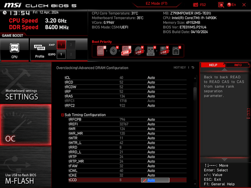Image resolution: width=251 pixels, height=188 pixels.
Task: Click the help panel top grip handle
Action: pyautogui.click(x=224, y=70)
